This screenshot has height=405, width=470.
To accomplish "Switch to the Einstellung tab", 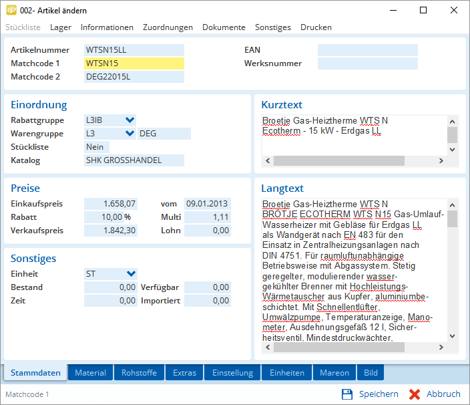I will [232, 373].
